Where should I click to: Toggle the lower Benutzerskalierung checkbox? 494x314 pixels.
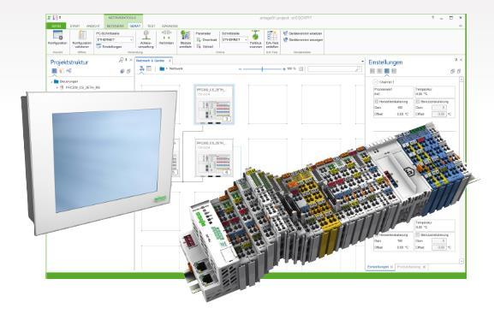click(418, 235)
